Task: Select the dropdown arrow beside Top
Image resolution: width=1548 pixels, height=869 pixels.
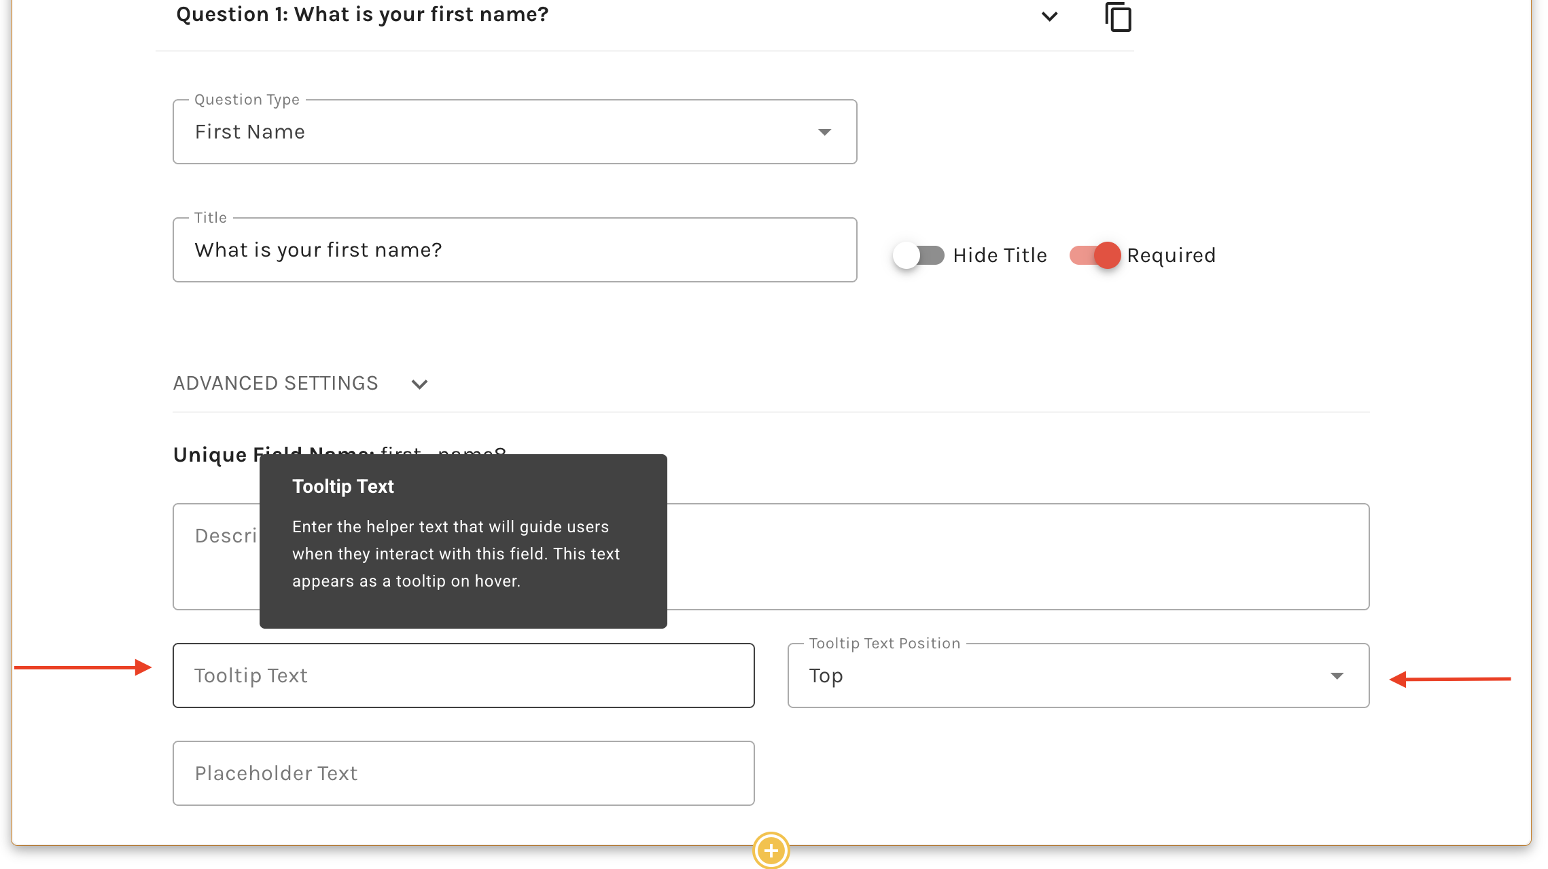Action: pyautogui.click(x=1337, y=676)
